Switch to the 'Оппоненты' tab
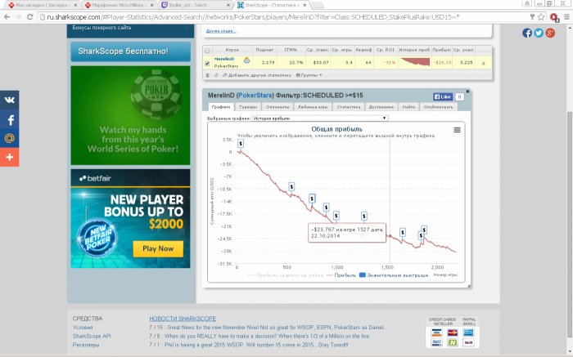The image size is (573, 357). (277, 107)
